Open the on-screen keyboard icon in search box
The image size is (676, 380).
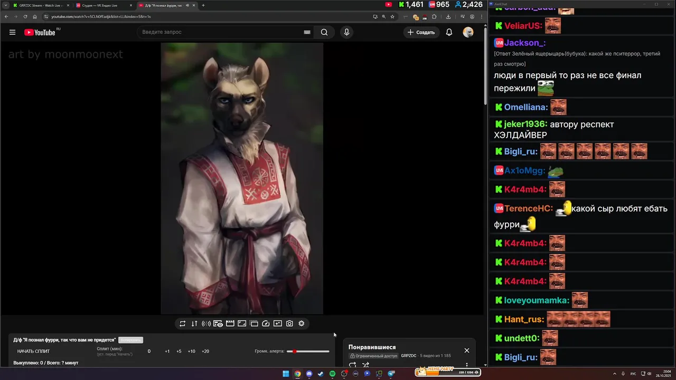point(307,32)
